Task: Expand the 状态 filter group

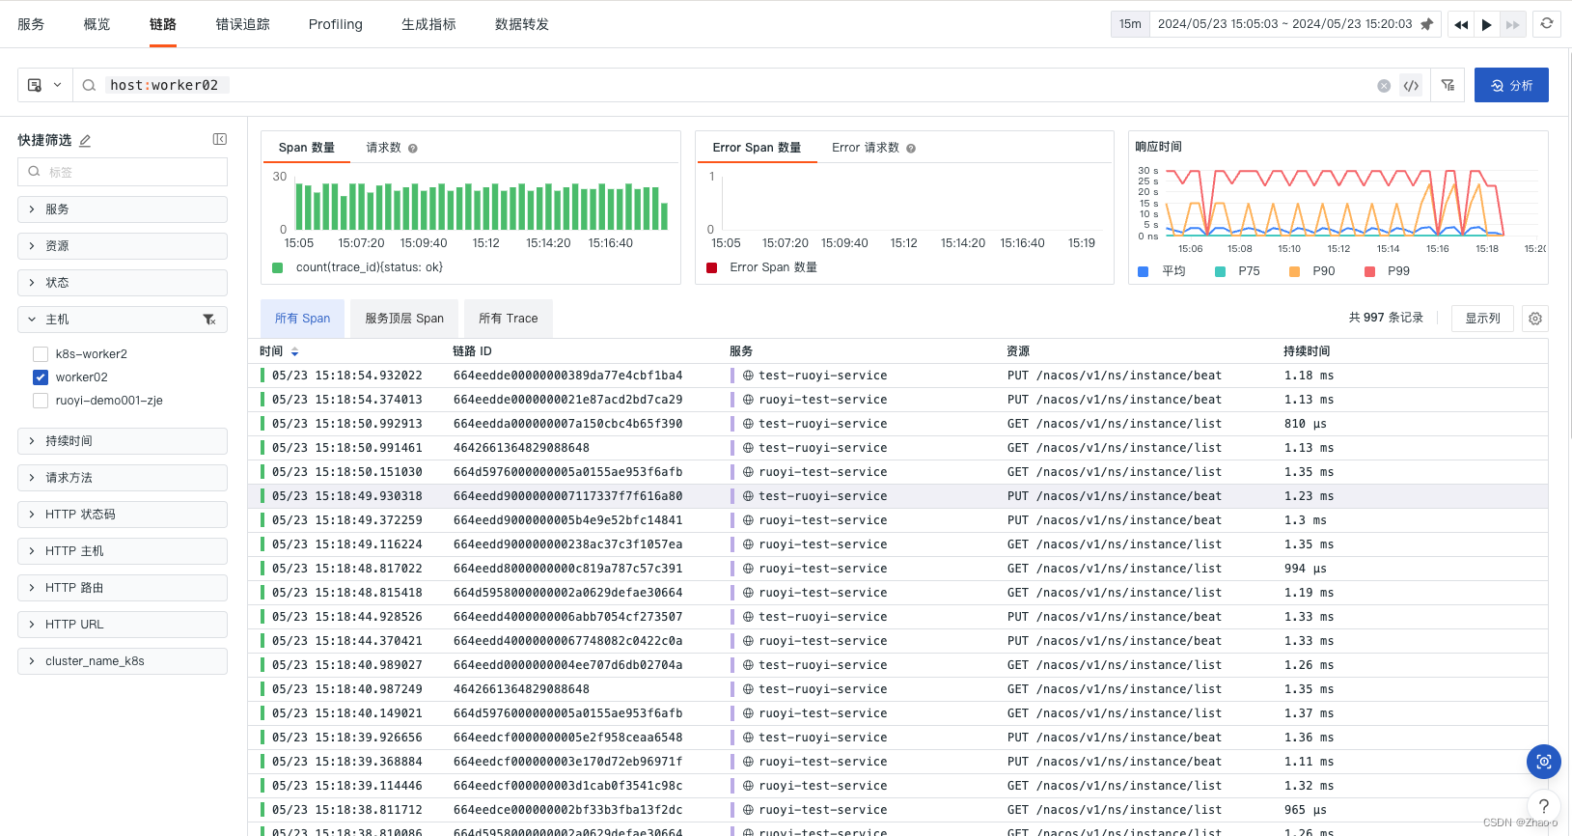Action: tap(123, 283)
